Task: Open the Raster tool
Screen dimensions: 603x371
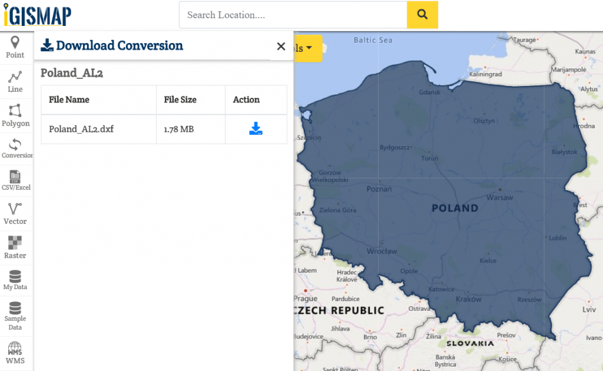Action: point(15,248)
